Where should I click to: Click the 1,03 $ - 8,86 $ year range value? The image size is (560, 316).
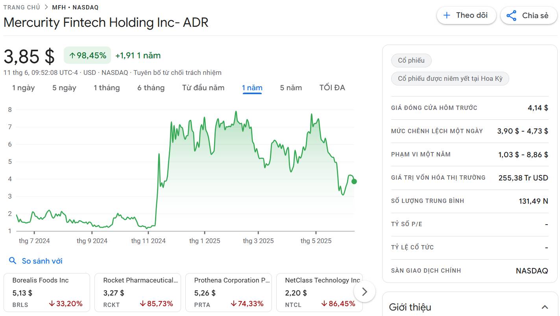click(523, 154)
